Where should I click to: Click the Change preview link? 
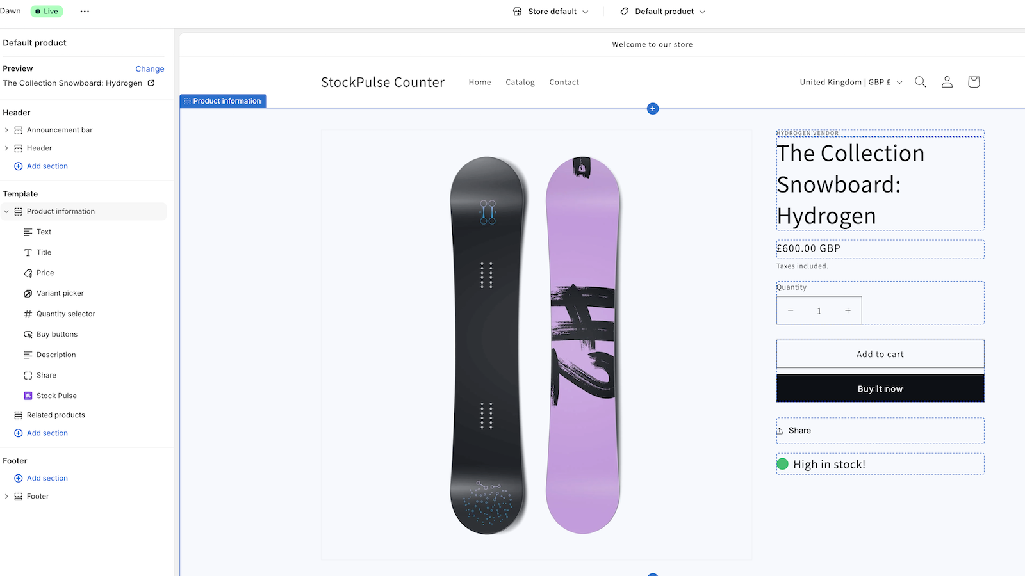(x=149, y=69)
